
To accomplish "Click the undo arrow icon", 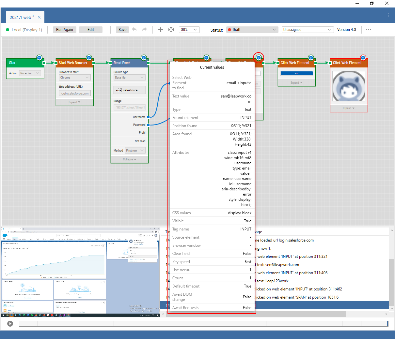I will click(x=134, y=30).
